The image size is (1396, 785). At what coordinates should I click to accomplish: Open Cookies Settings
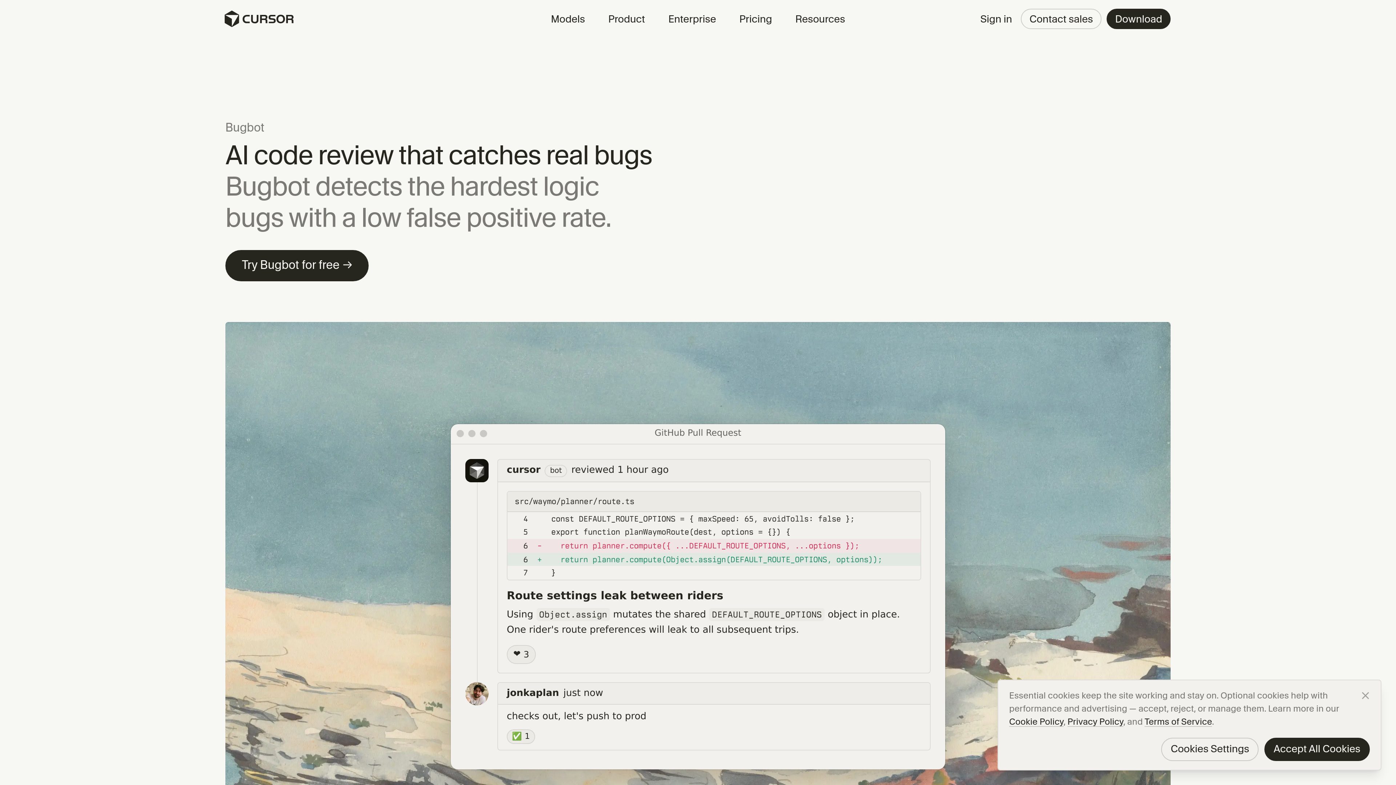[x=1209, y=749]
